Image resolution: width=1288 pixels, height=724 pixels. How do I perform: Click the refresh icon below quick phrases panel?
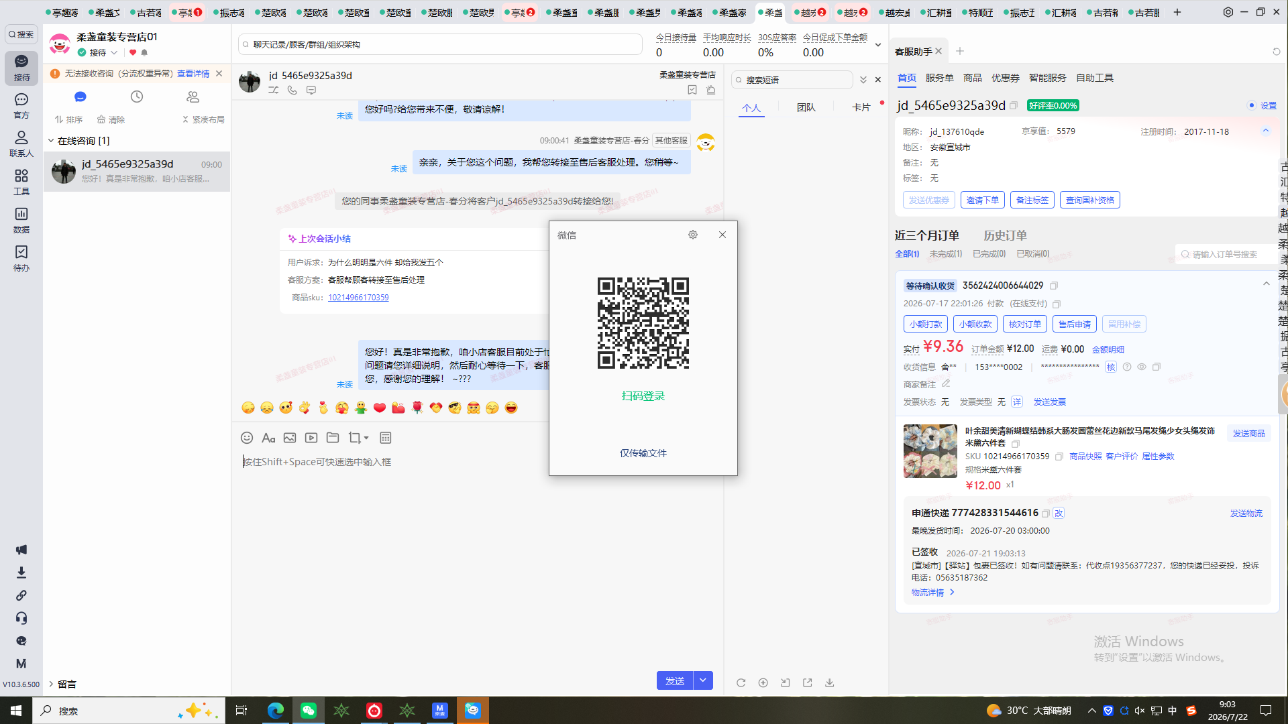click(741, 682)
